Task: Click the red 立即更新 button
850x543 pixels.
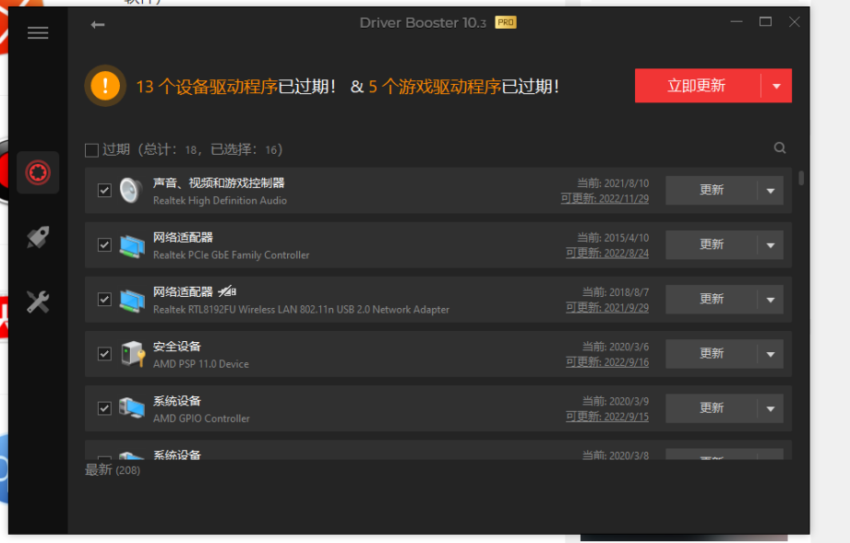Action: 698,86
